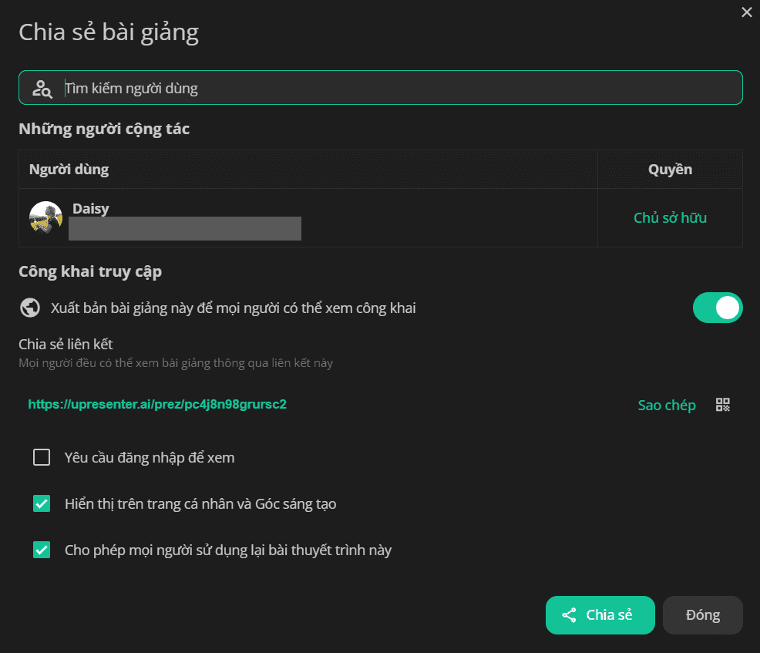Click the 'Chủ sở hữu' permission label
Image resolution: width=760 pixels, height=653 pixels.
point(670,217)
